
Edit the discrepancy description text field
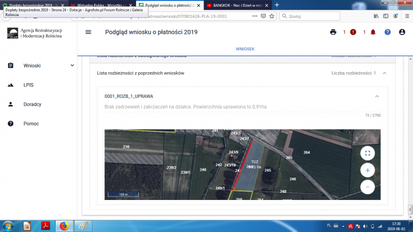(242, 107)
